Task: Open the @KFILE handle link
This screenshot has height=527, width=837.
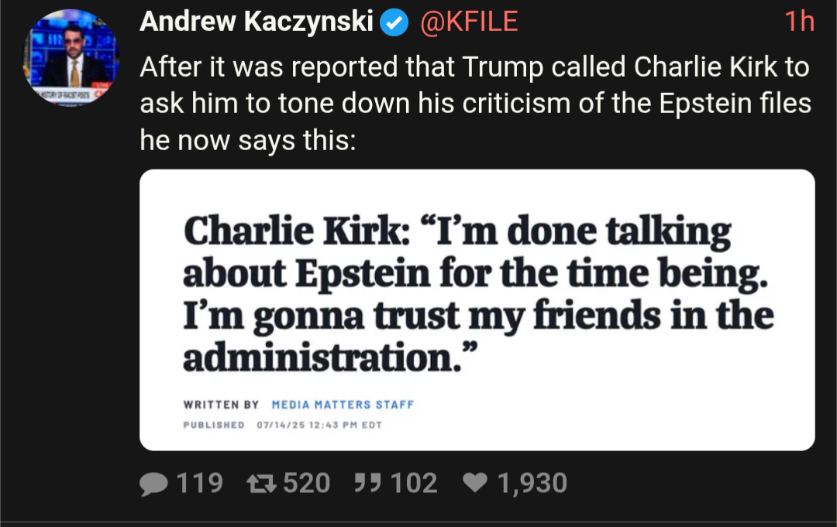Action: [469, 22]
